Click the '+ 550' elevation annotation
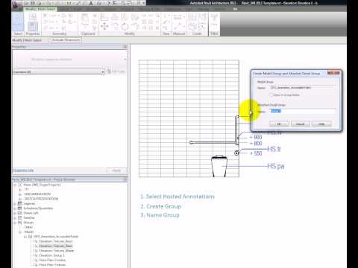 pyautogui.click(x=256, y=153)
